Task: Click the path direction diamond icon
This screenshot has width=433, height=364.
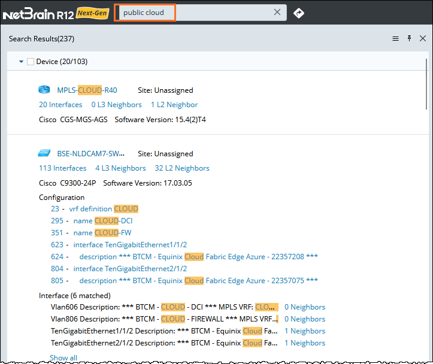Action: pos(298,13)
